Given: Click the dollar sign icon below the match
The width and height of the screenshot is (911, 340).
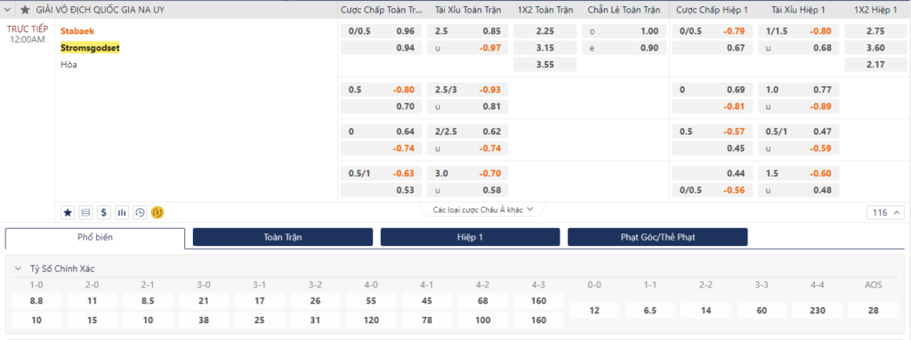Looking at the screenshot, I should (104, 212).
